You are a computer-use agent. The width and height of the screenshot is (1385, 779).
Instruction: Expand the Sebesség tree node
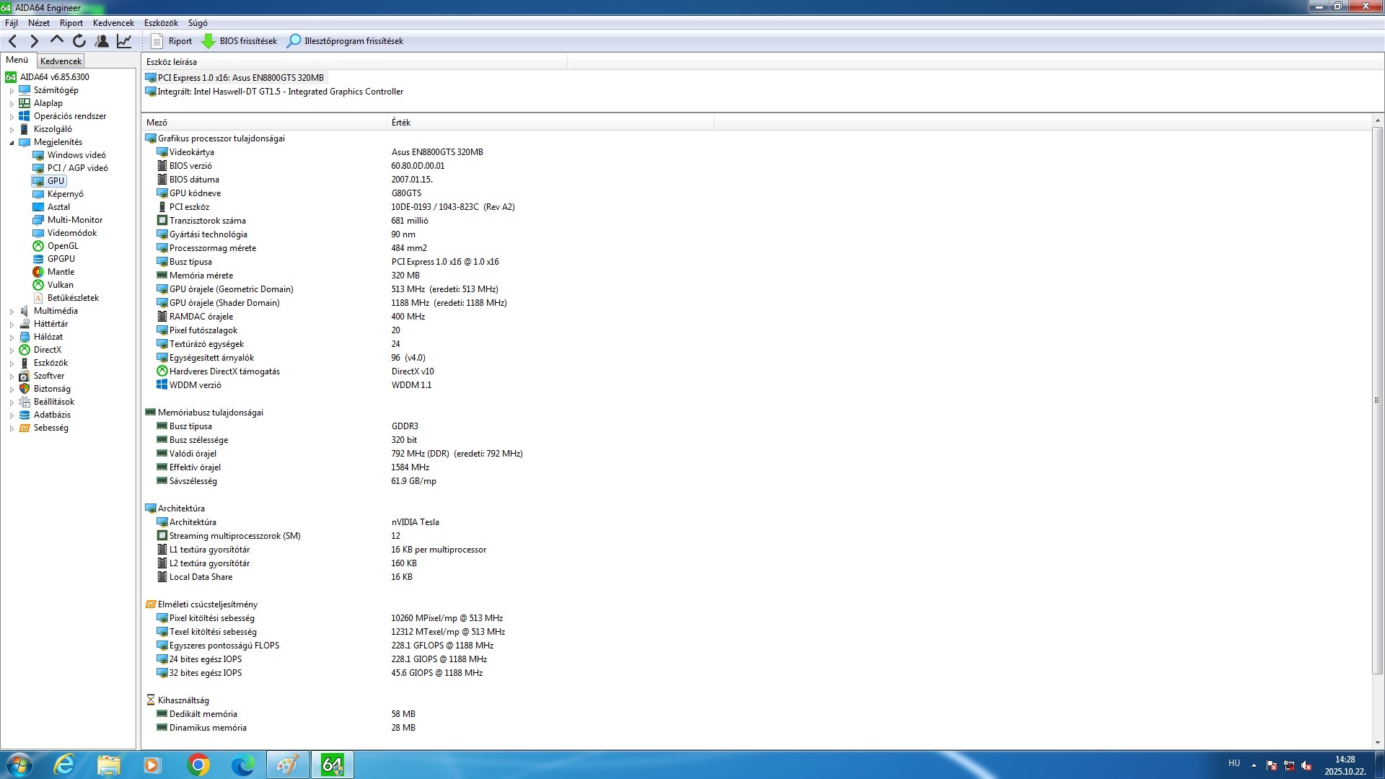12,428
